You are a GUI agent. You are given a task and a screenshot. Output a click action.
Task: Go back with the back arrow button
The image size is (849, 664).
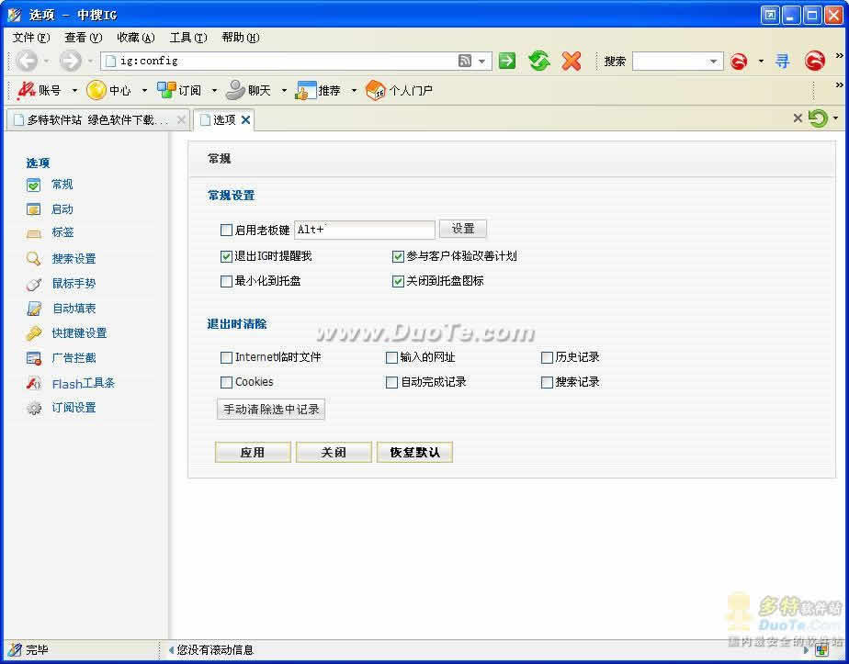[26, 61]
